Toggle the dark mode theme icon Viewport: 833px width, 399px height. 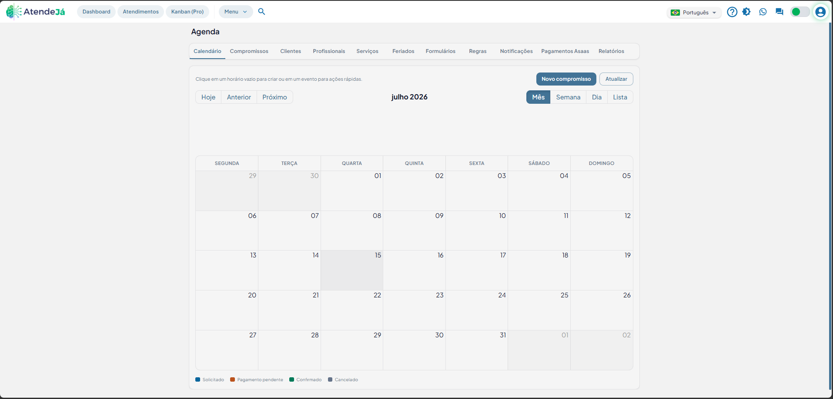[x=746, y=12]
